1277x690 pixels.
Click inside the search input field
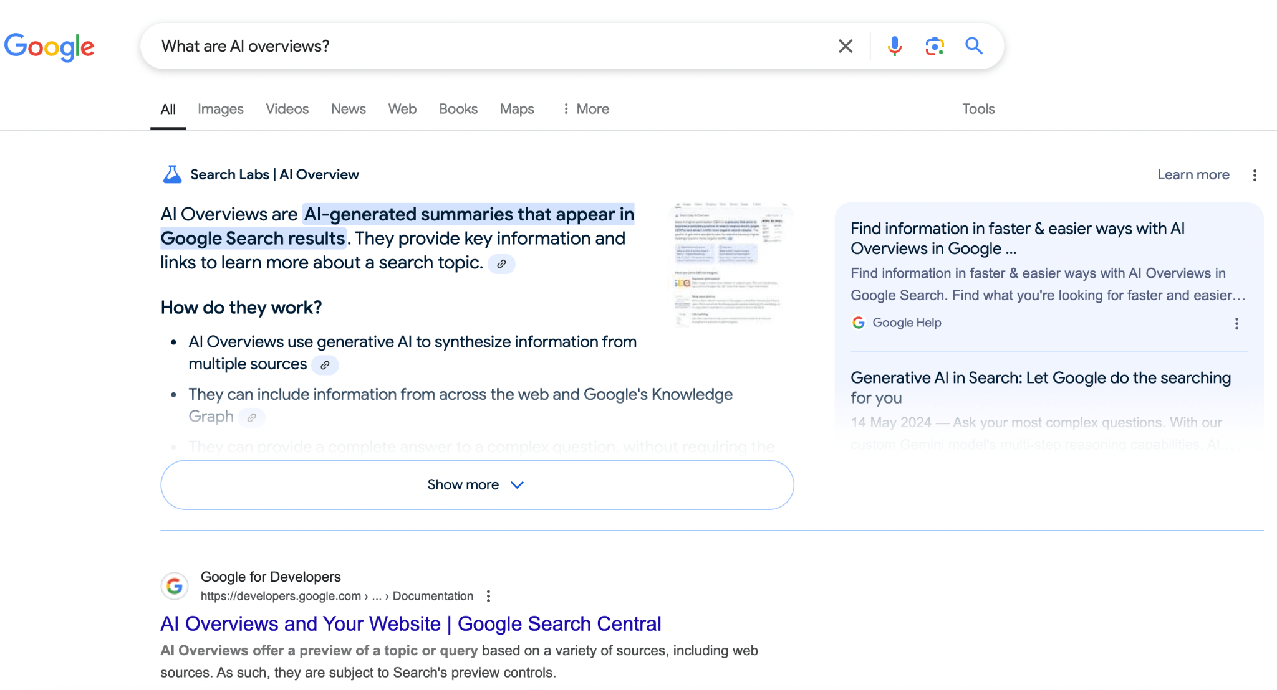coord(436,45)
